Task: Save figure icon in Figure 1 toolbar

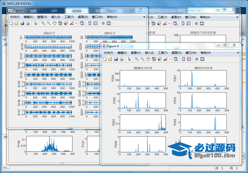Action: pos(22,23)
